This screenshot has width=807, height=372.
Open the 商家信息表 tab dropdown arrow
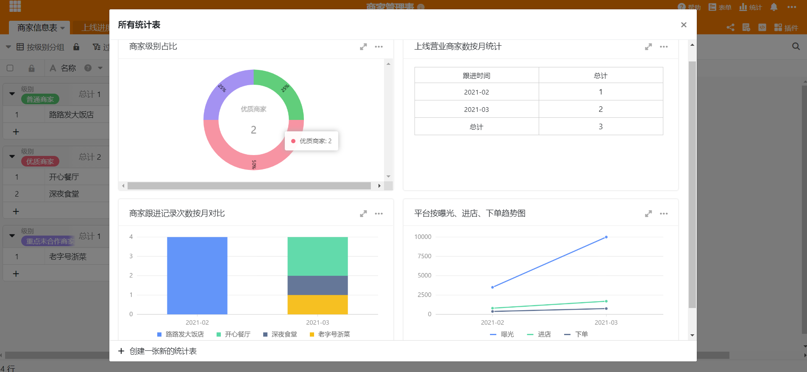pyautogui.click(x=63, y=28)
